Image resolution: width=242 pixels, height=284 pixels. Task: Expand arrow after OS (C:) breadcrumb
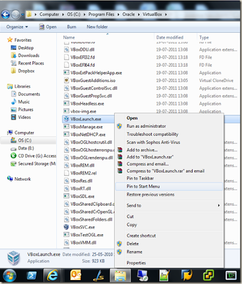[84, 14]
